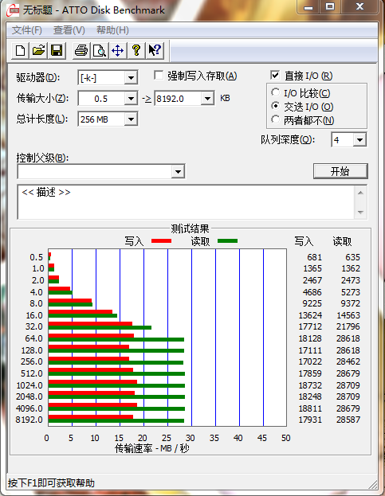The width and height of the screenshot is (385, 496).
Task: Click the write value 13624 for 16.0 KB
Action: coord(310,315)
